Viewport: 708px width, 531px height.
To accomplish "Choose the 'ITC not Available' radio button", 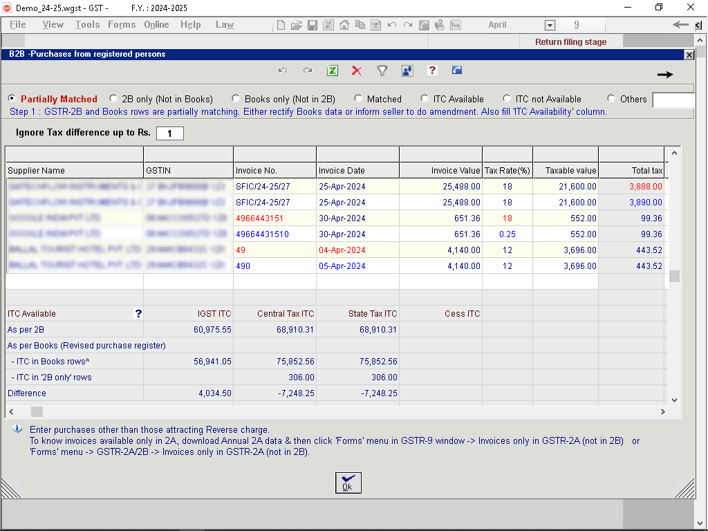I will tap(507, 99).
